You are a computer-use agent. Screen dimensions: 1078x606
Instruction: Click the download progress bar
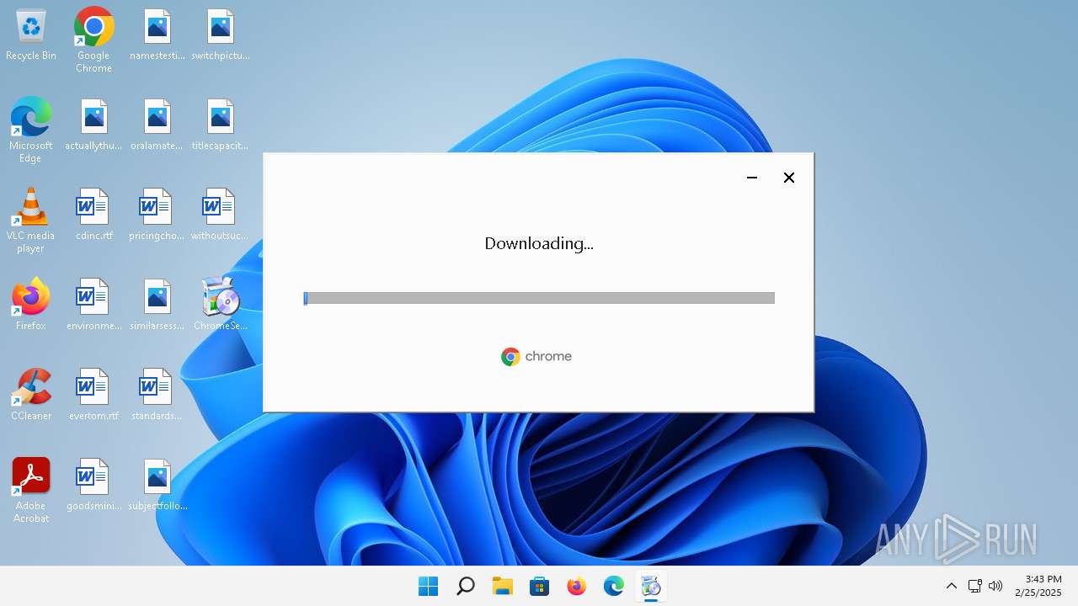pos(539,298)
